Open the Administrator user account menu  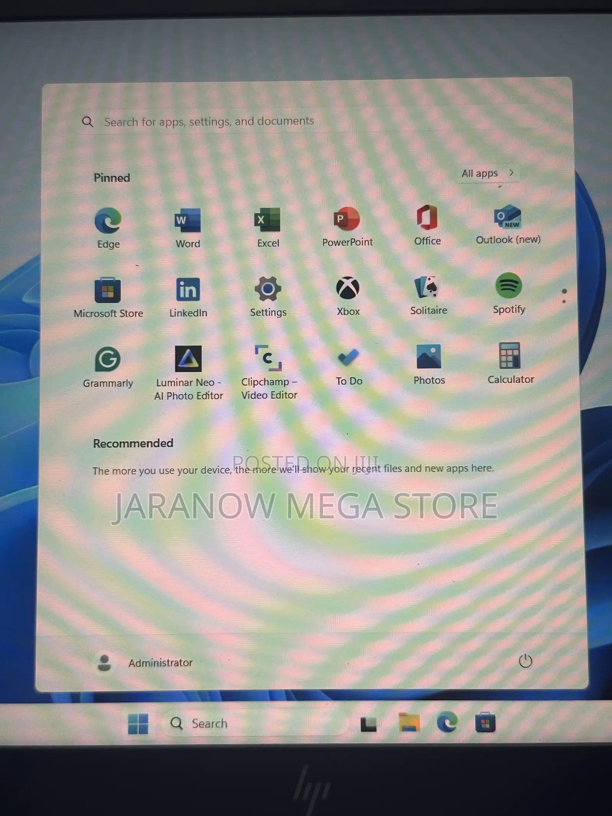coord(145,663)
